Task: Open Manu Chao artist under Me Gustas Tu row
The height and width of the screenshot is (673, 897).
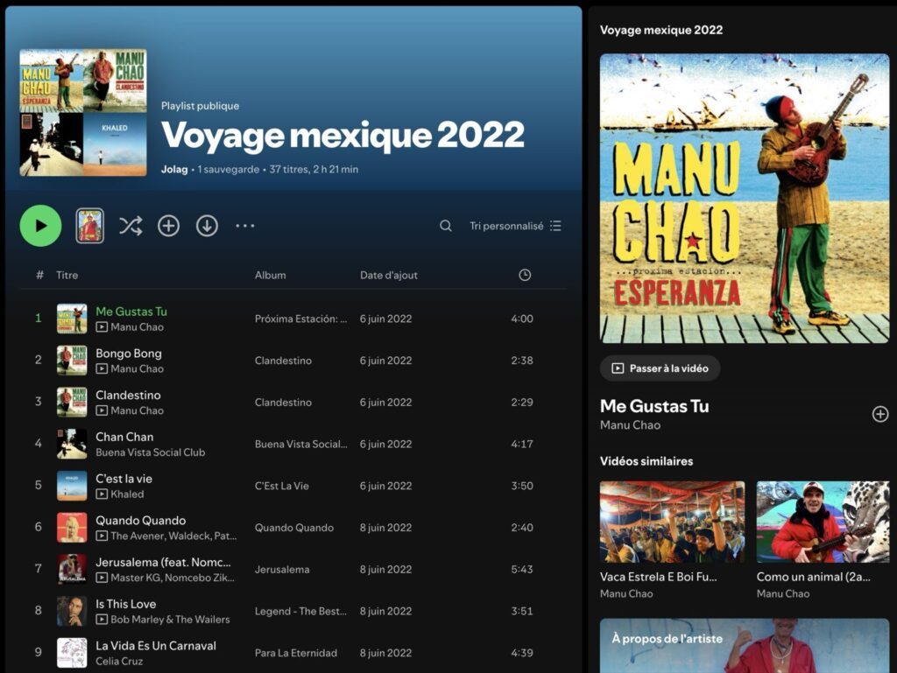Action: point(138,326)
